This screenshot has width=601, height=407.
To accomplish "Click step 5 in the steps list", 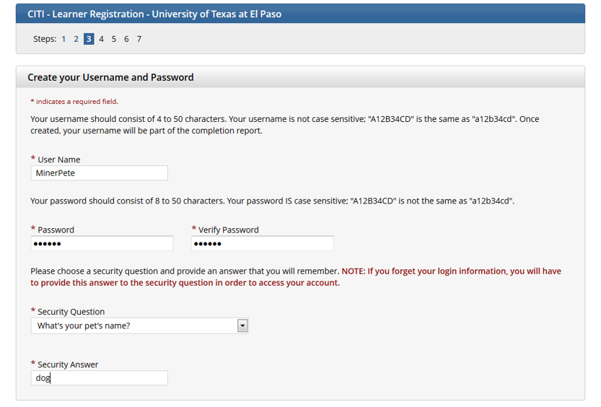I will [114, 39].
